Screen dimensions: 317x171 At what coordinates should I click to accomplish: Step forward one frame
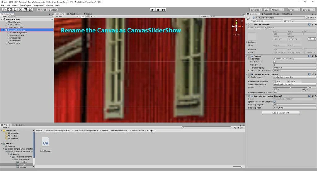click(x=163, y=10)
